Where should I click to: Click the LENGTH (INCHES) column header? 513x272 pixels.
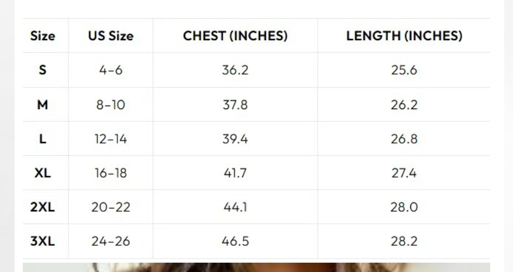coord(404,36)
